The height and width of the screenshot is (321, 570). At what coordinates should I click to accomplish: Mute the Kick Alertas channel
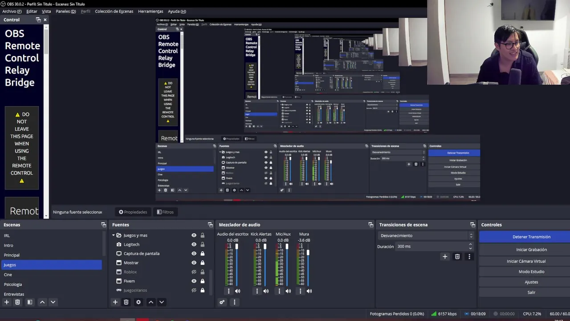(266, 291)
